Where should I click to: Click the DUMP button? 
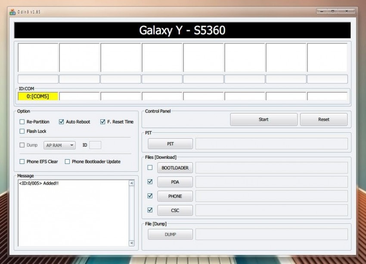click(x=171, y=234)
